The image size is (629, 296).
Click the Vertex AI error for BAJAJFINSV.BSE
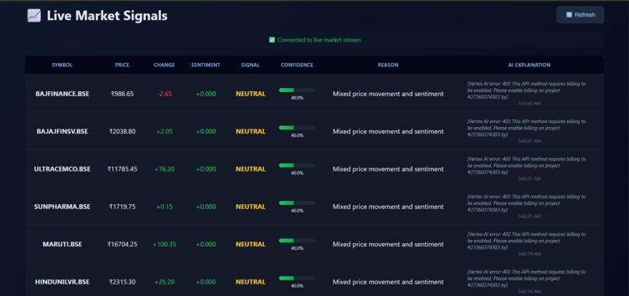click(x=526, y=129)
